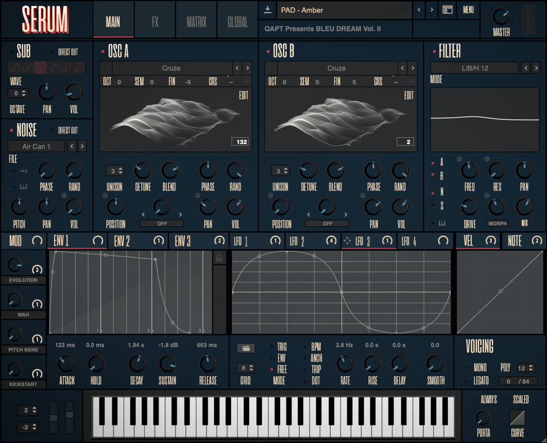The height and width of the screenshot is (443, 547).
Task: Toggle the Filter enable switch
Action: [434, 52]
